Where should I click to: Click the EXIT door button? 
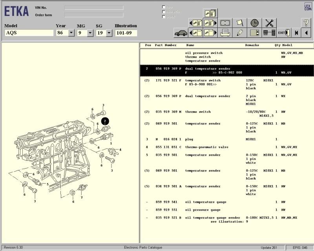(x=283, y=33)
